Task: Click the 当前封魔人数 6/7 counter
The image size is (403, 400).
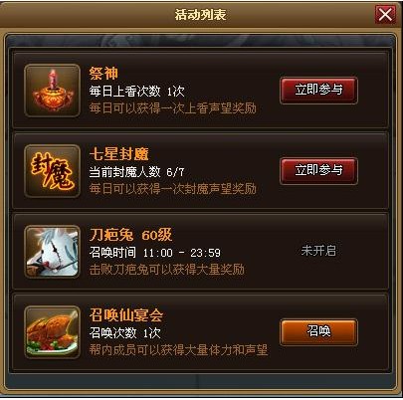Action: click(x=136, y=172)
